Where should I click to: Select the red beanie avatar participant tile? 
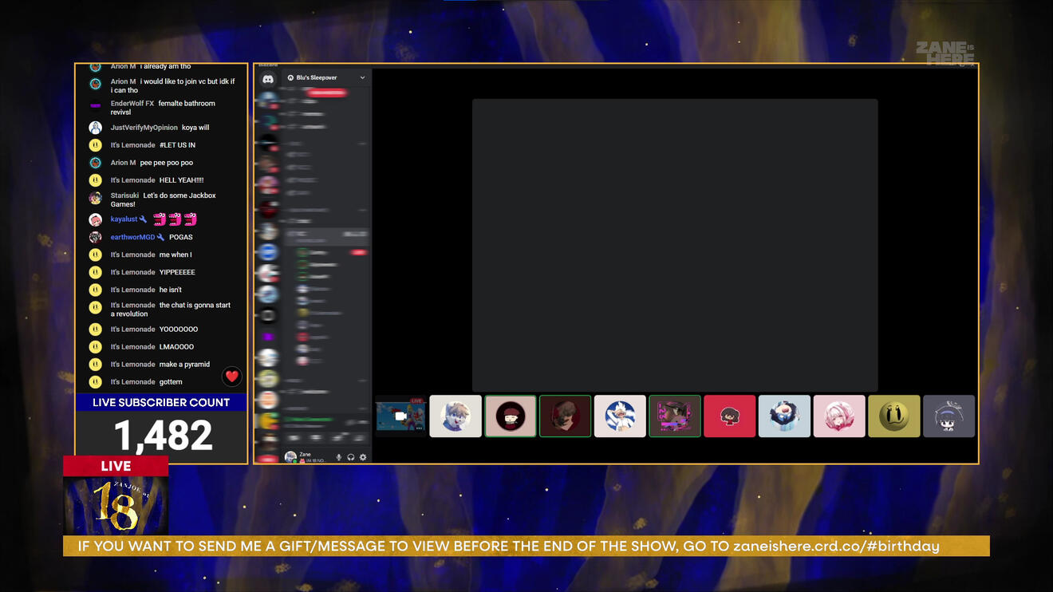coord(511,416)
